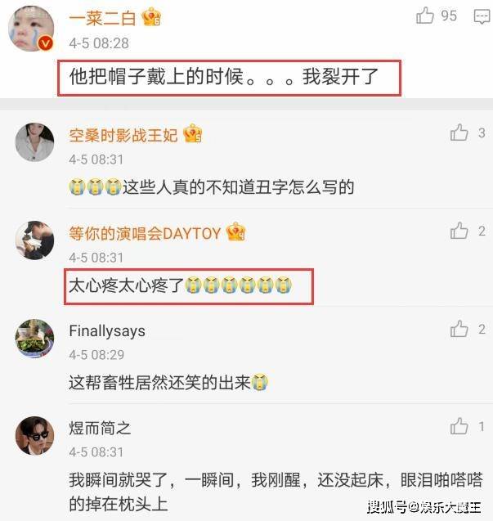This screenshot has height=521, width=493.
Task: Select the comment 他把帽子戴上的时候
Action: point(229,78)
